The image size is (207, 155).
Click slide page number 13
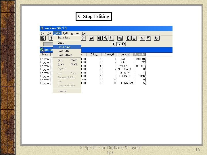coord(198,150)
